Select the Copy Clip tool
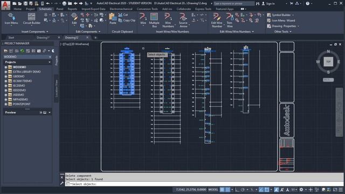This screenshot has width=345, height=194. [127, 20]
